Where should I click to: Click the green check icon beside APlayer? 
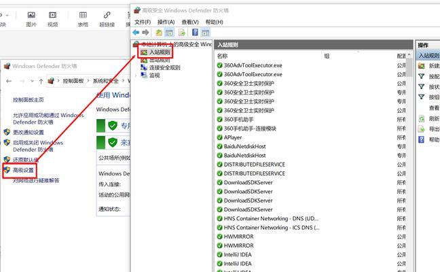pyautogui.click(x=220, y=137)
